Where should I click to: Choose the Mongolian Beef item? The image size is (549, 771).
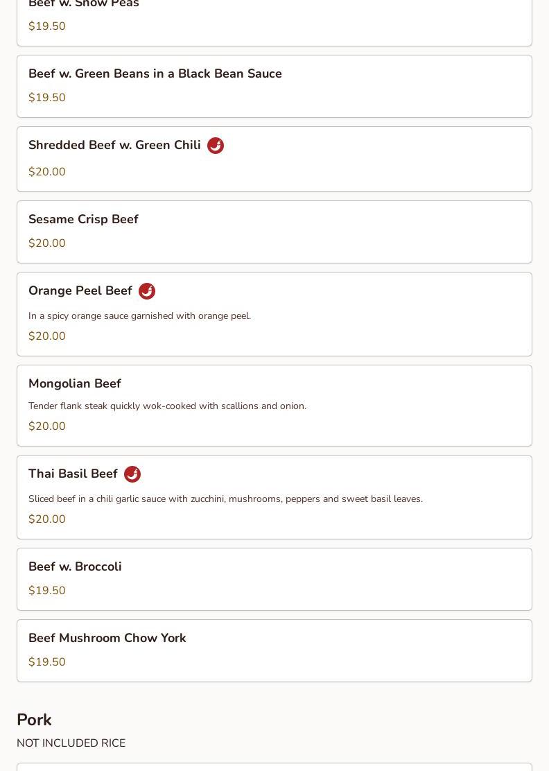click(274, 406)
